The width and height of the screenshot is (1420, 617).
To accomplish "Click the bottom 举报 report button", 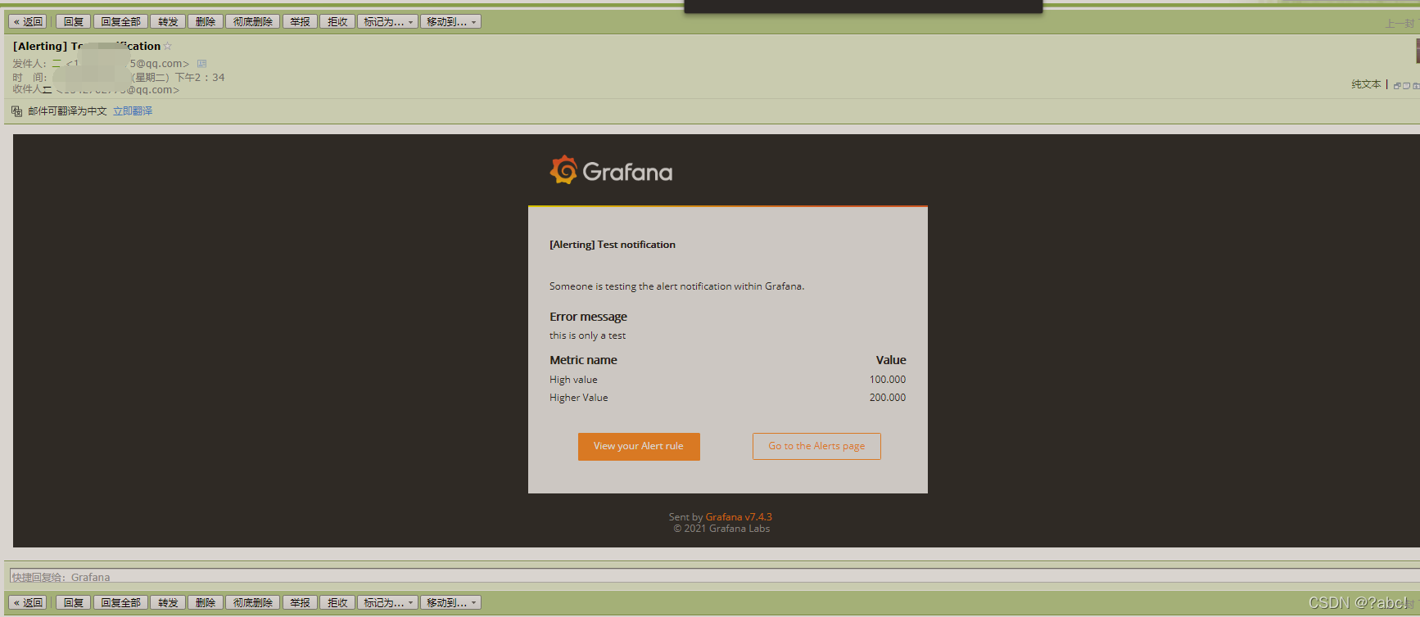I will (x=300, y=603).
